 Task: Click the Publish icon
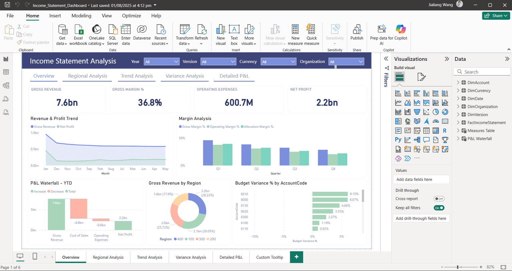coord(357,30)
